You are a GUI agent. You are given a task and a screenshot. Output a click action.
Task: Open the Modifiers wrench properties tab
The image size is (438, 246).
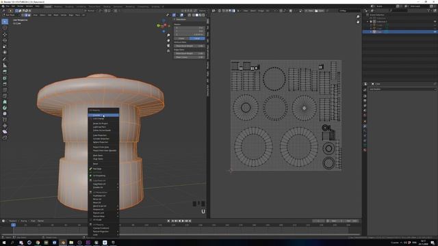[365, 126]
